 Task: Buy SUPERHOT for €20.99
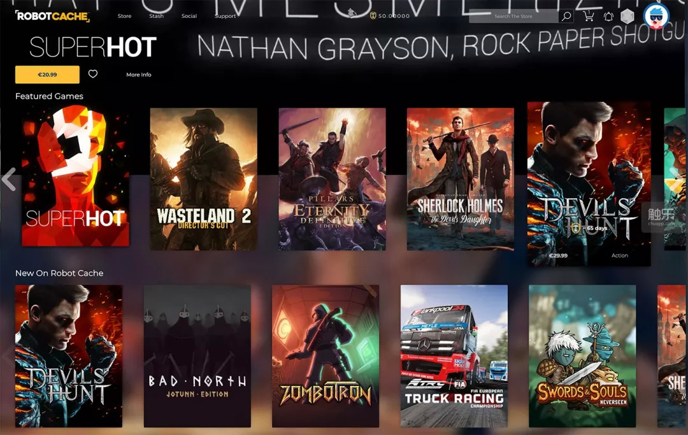coord(47,75)
